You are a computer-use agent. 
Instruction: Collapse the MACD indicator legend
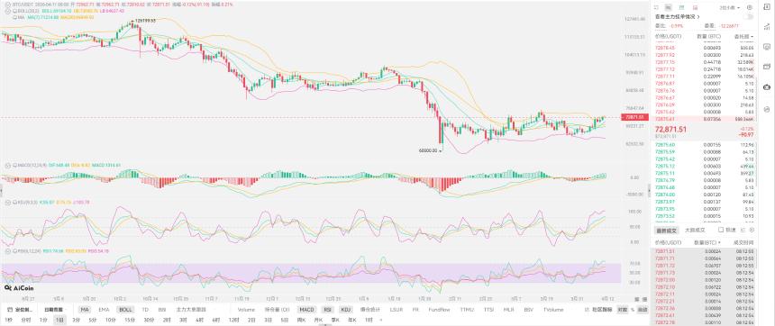(x=8, y=166)
